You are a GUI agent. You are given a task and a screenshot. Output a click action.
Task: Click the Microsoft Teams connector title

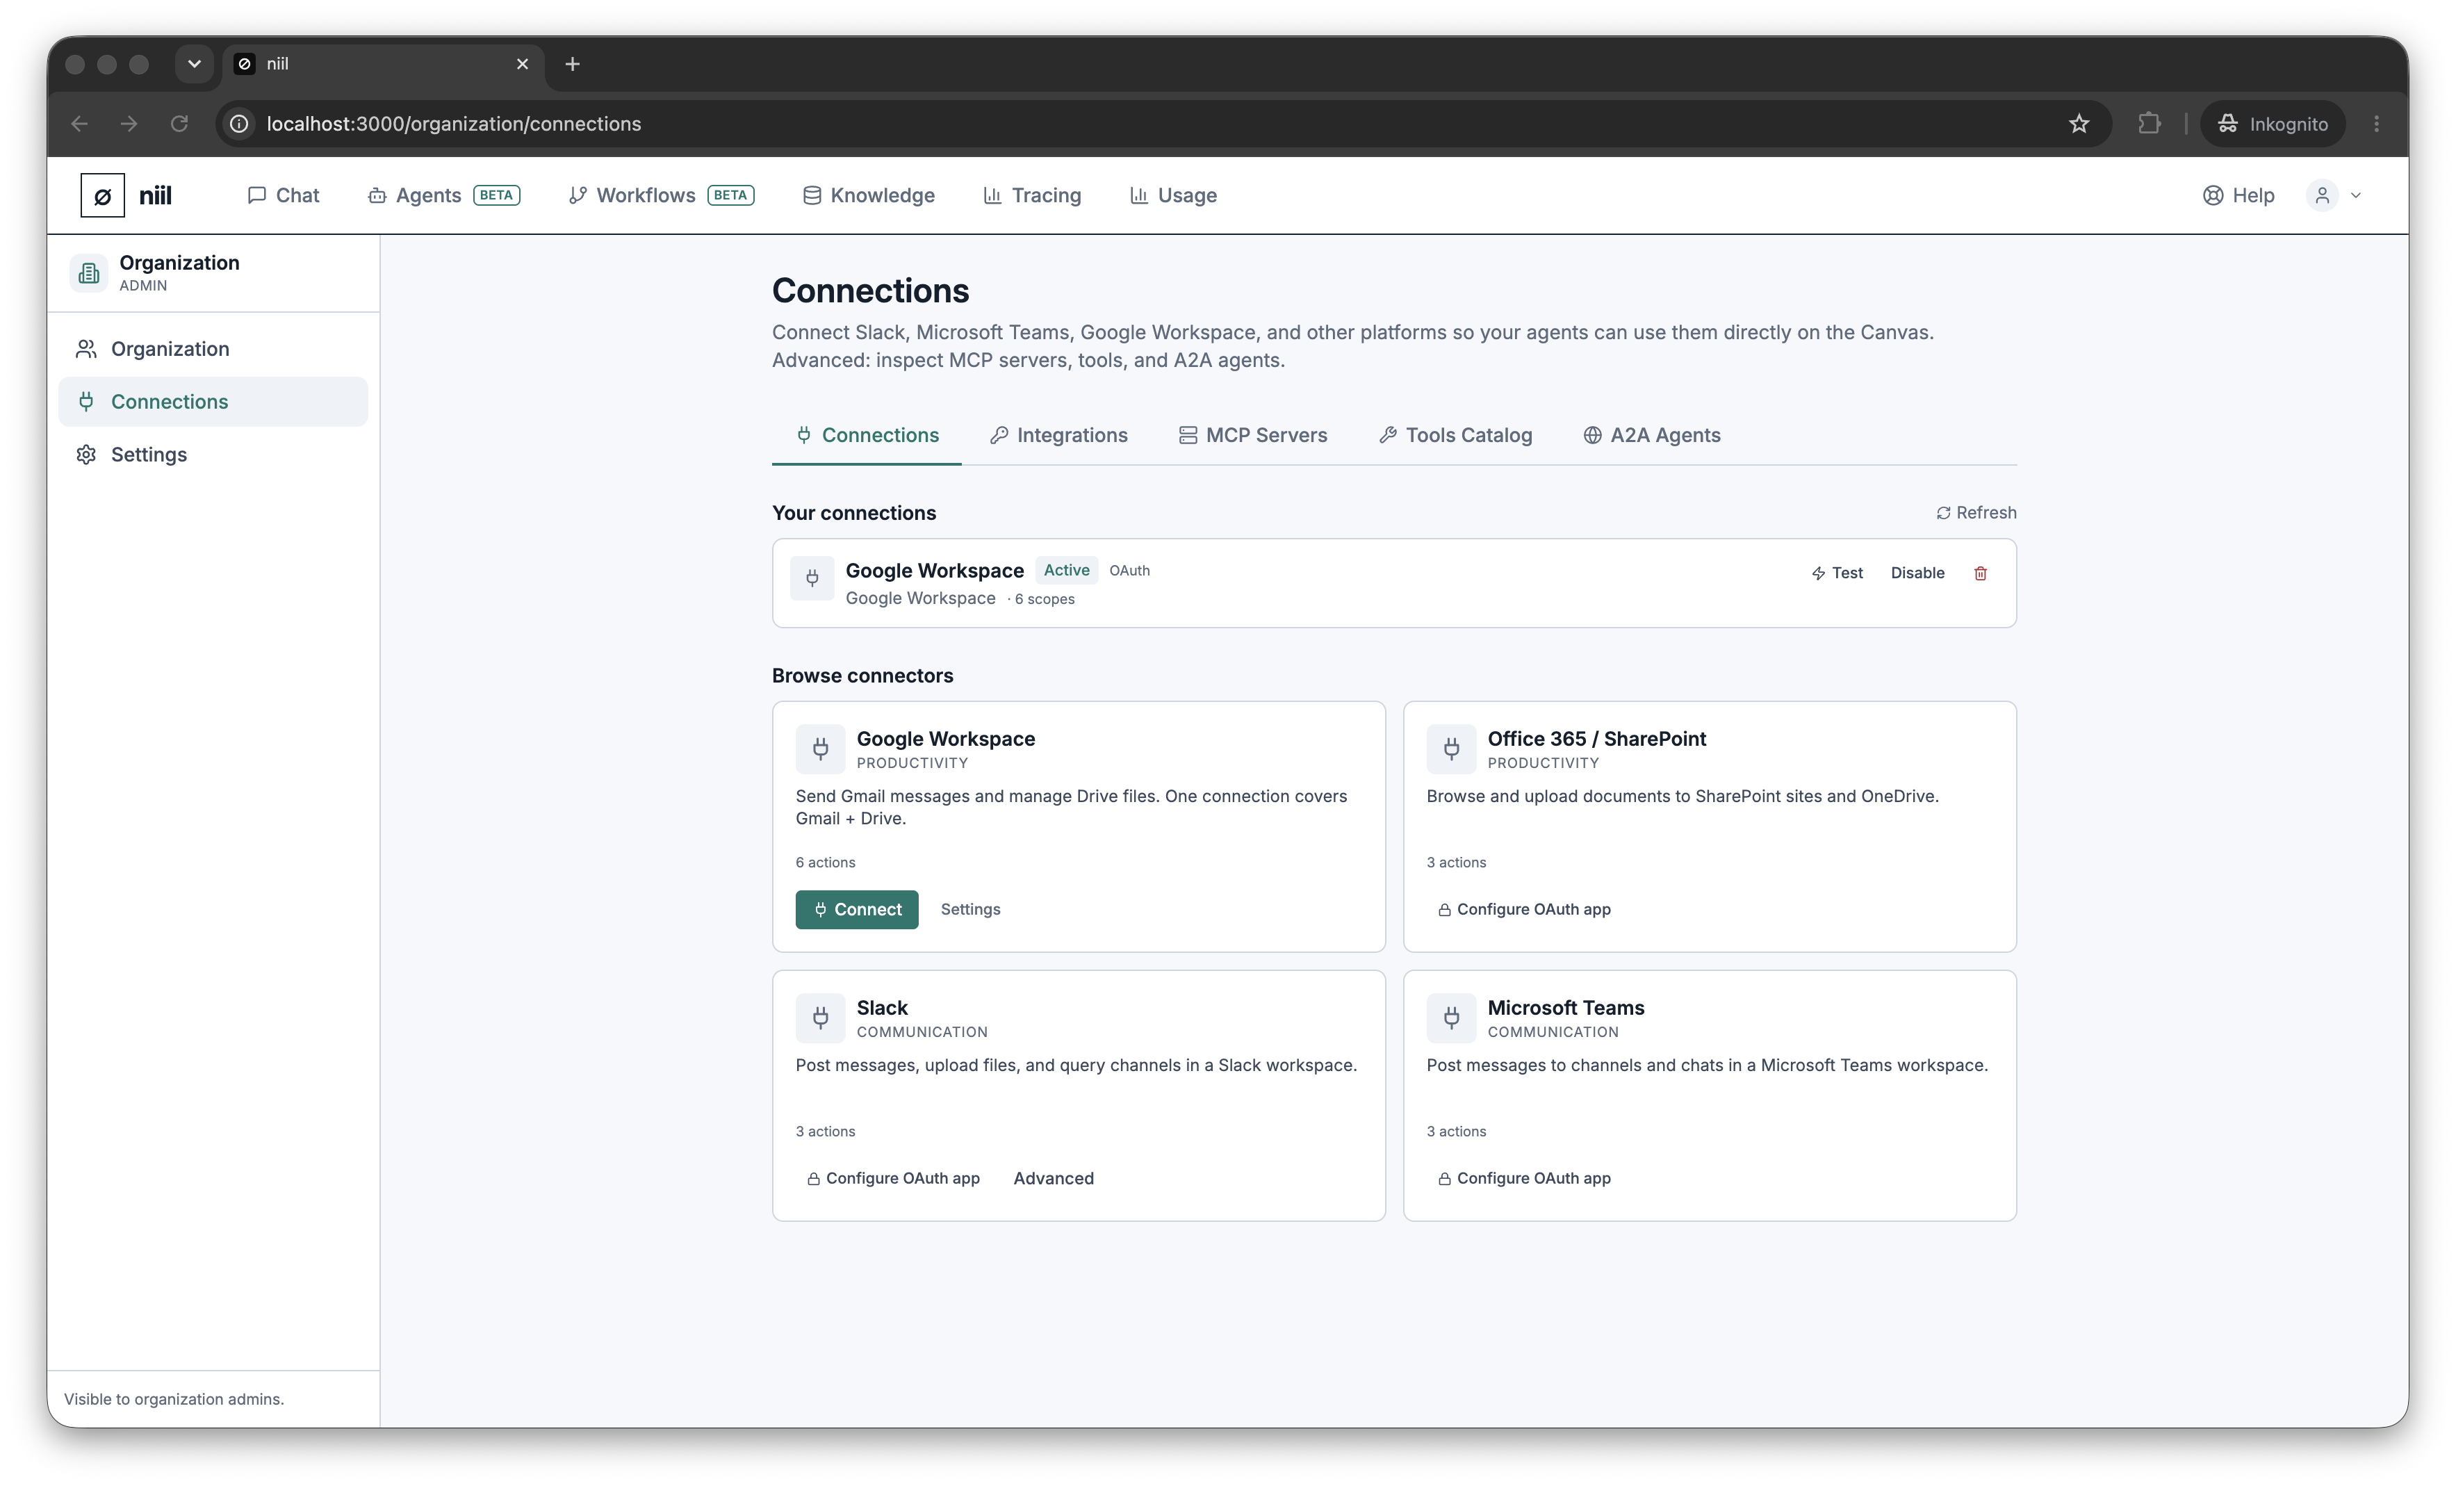pos(1566,1008)
